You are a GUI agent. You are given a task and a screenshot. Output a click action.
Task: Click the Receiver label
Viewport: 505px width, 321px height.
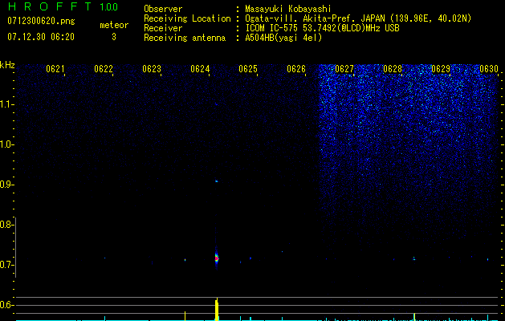[x=163, y=28]
